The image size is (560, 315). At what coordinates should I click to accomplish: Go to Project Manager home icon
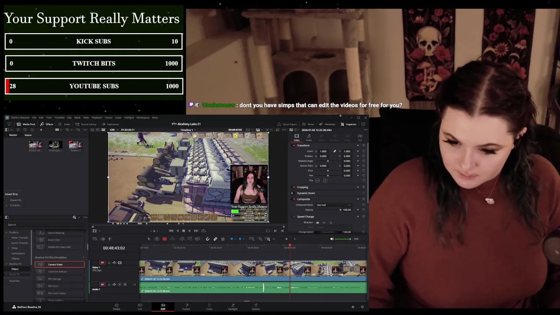[x=353, y=307]
